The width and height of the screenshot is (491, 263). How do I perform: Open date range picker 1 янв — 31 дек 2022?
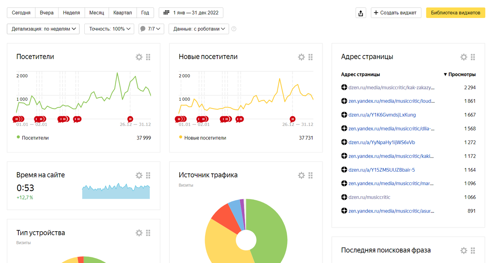coord(191,13)
